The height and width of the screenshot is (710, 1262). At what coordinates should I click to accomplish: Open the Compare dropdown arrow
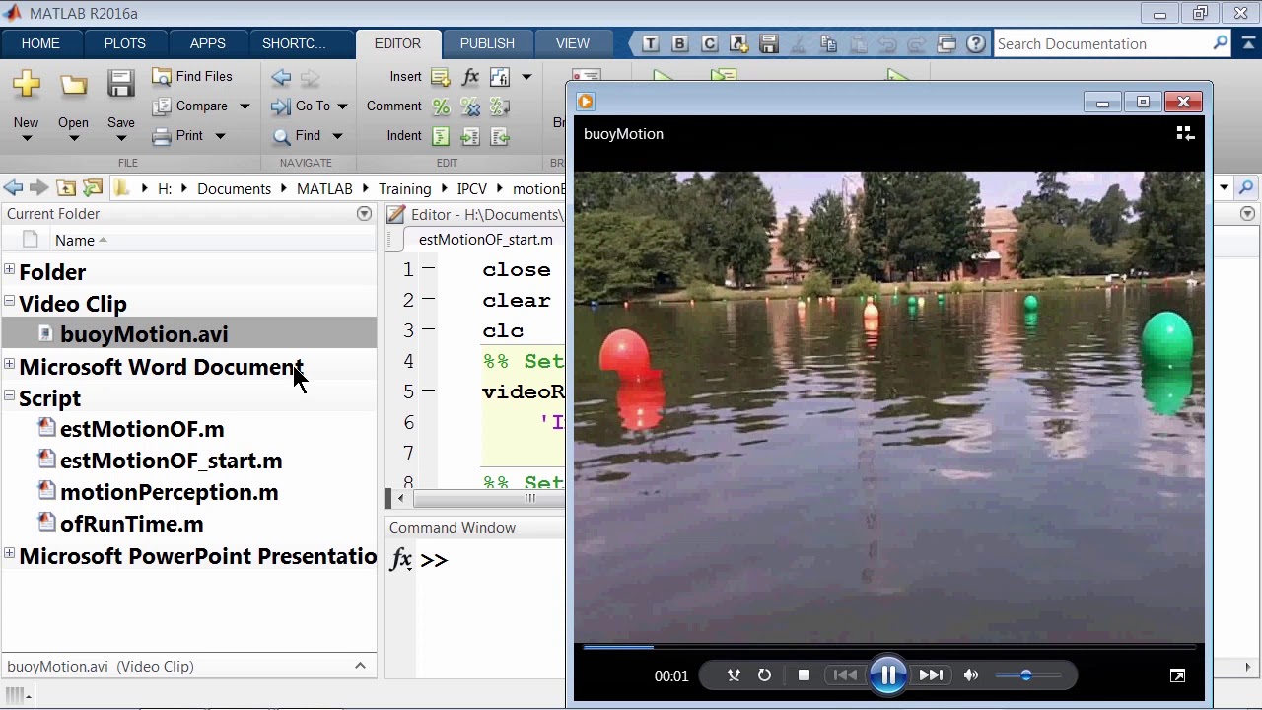point(245,106)
